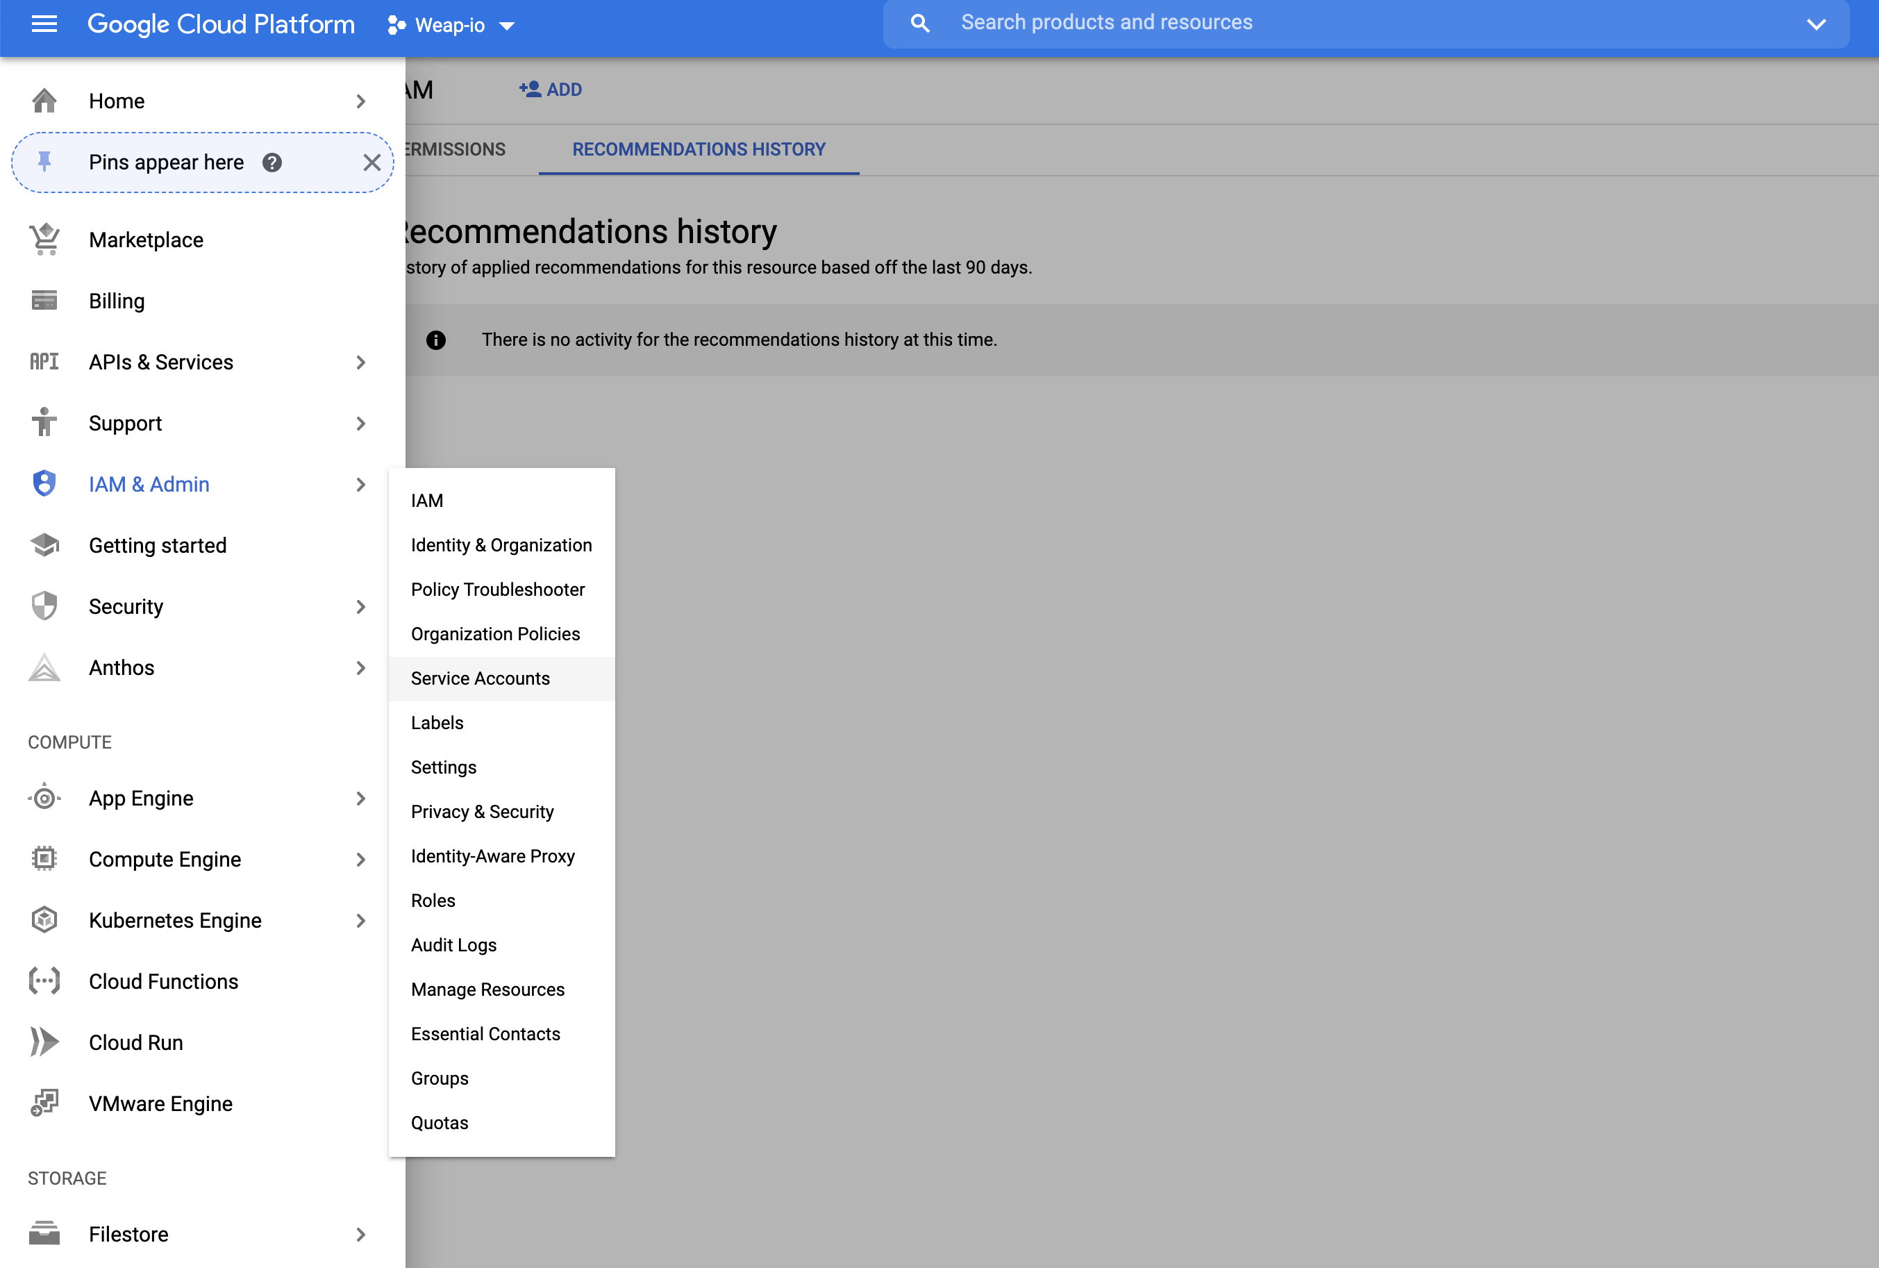Open Essential Contacts
The image size is (1879, 1268).
click(x=501, y=1034)
